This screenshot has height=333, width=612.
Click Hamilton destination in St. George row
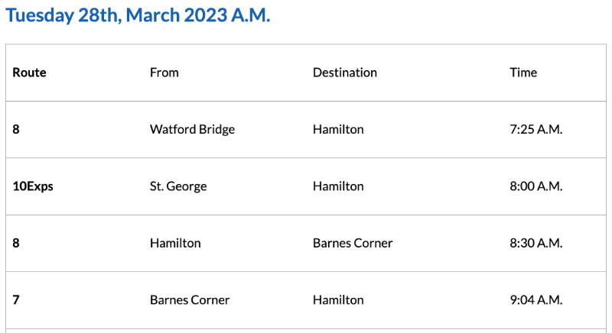click(338, 186)
